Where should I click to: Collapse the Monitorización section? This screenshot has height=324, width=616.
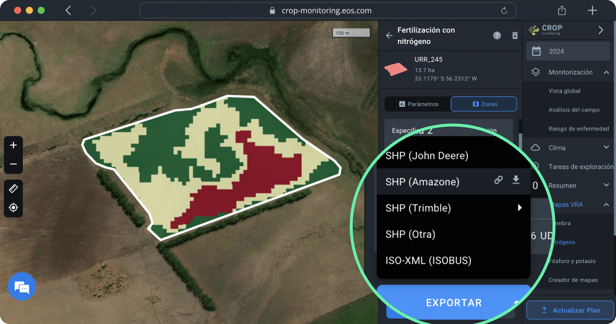[x=606, y=72]
